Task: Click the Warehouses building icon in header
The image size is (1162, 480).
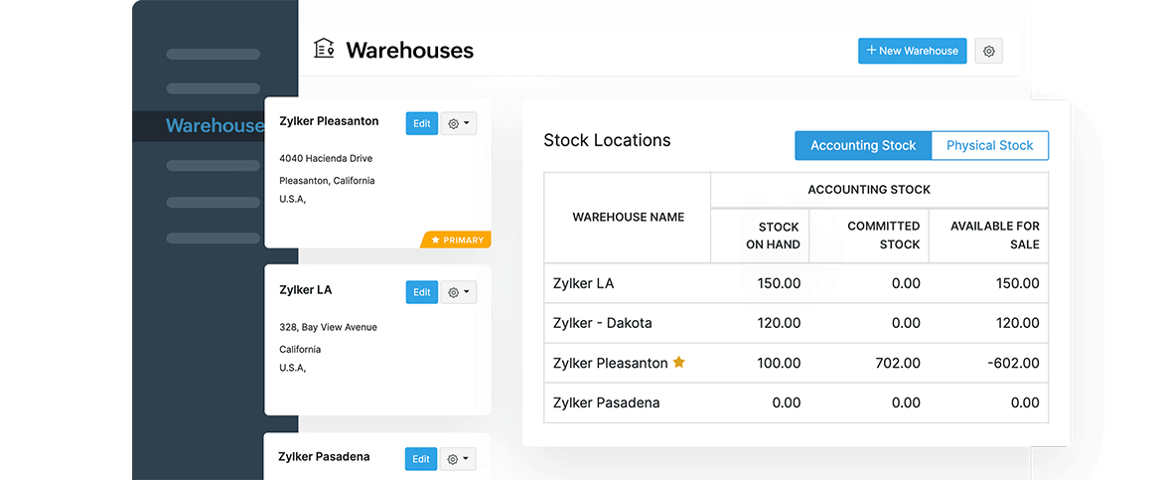Action: point(324,49)
